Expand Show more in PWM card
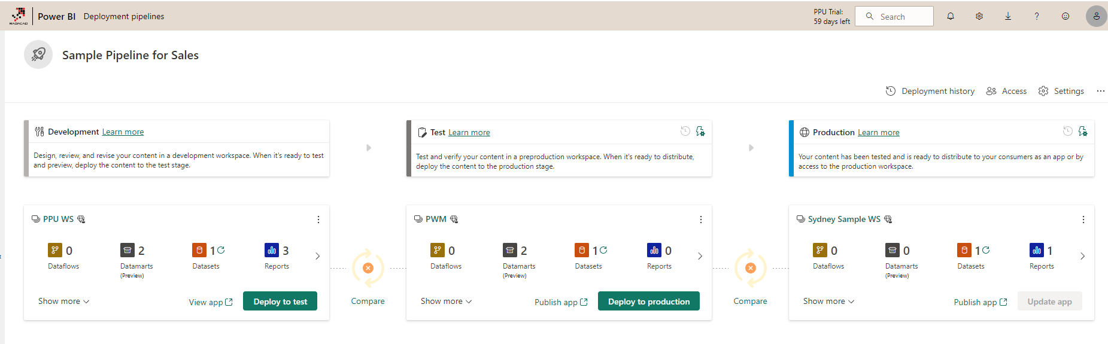 pyautogui.click(x=446, y=301)
